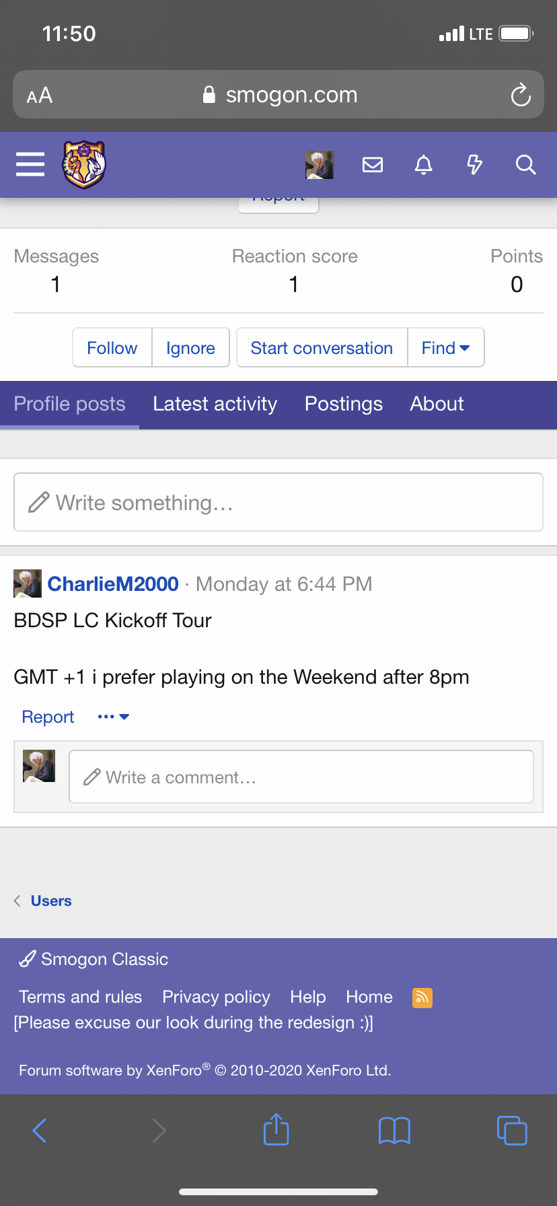Open Safari's AA reader settings menu

coord(40,95)
